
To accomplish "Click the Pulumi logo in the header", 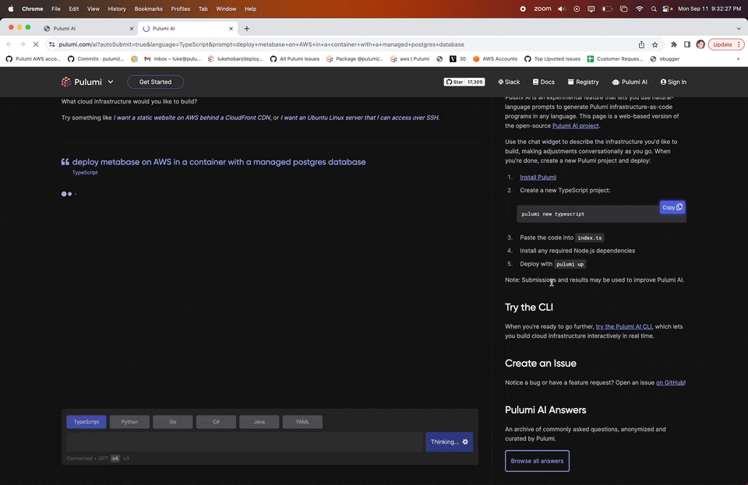I will coord(82,82).
